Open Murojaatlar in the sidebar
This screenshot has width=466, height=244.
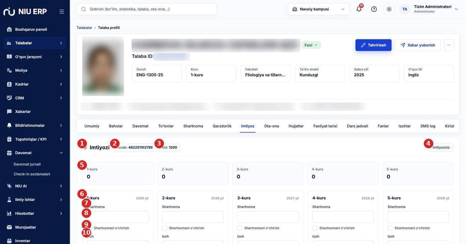26,227
